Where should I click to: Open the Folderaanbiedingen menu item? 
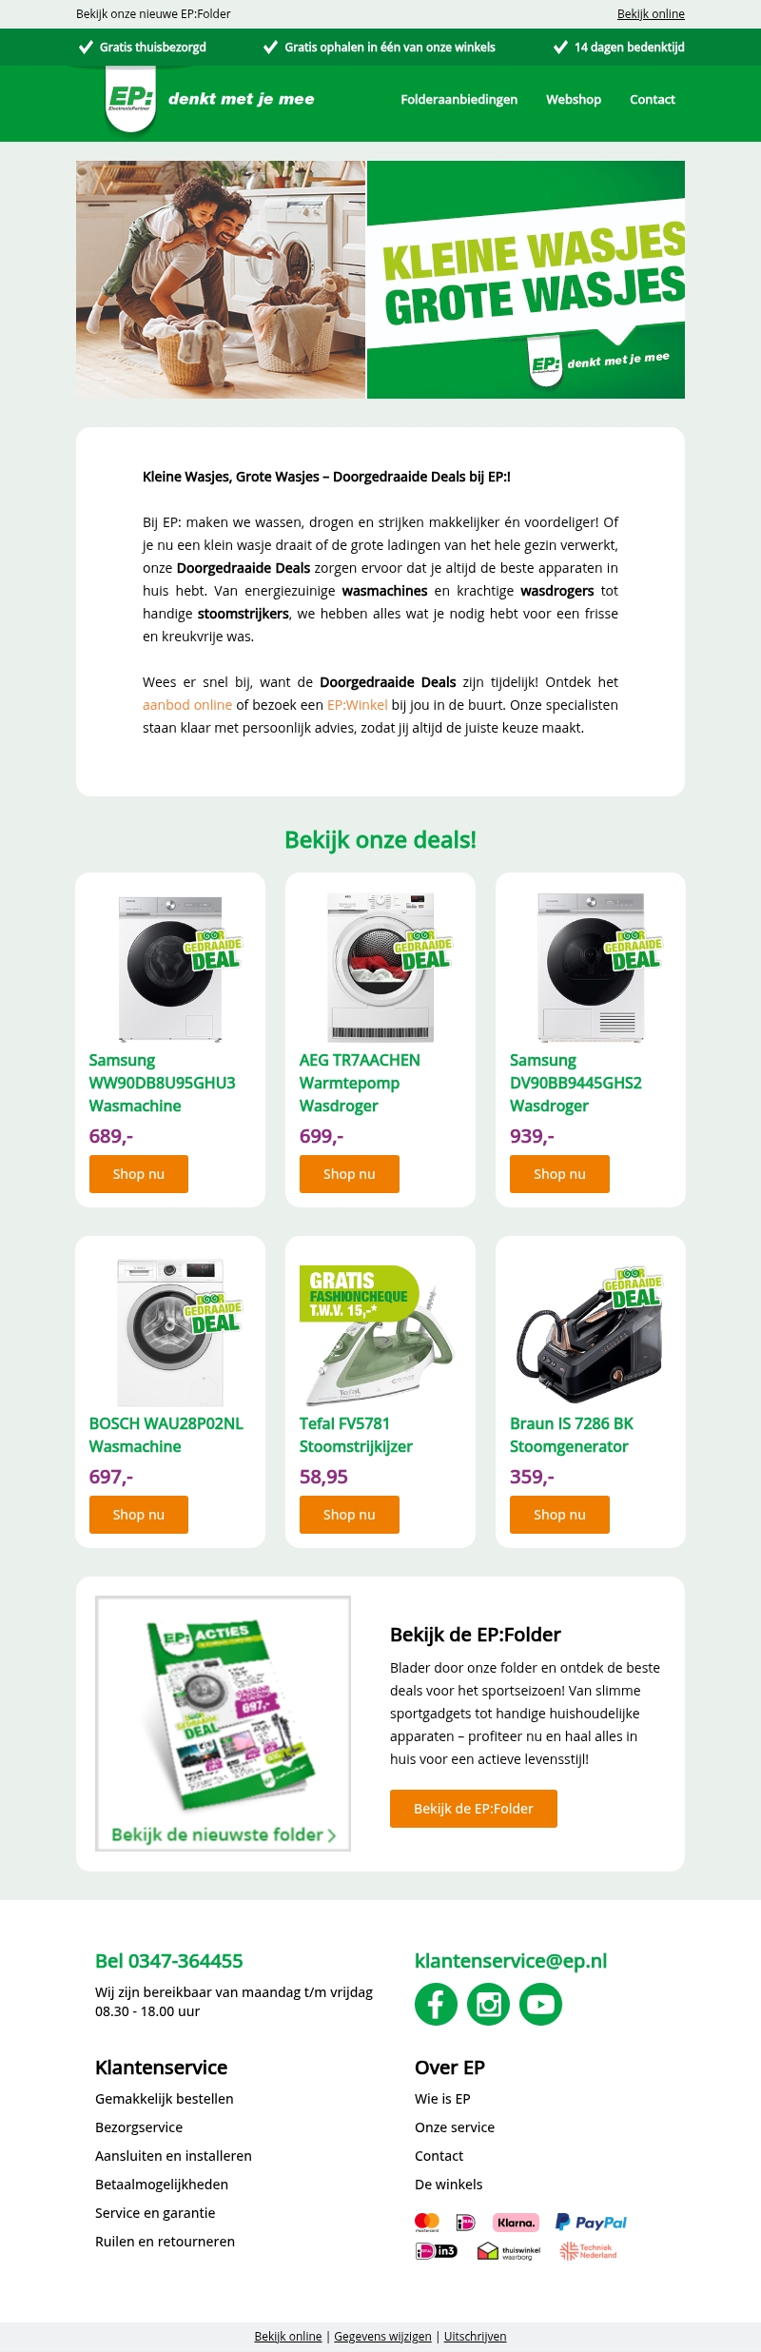pos(459,99)
